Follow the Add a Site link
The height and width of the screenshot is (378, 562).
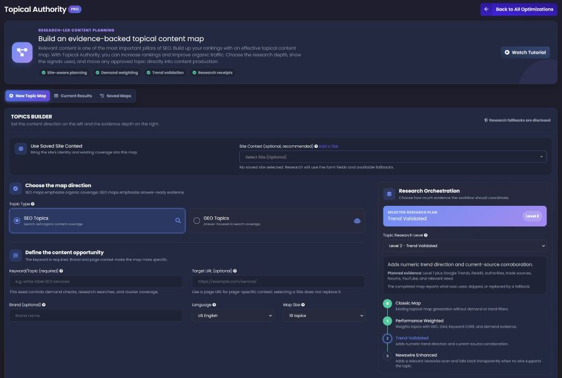[328, 147]
